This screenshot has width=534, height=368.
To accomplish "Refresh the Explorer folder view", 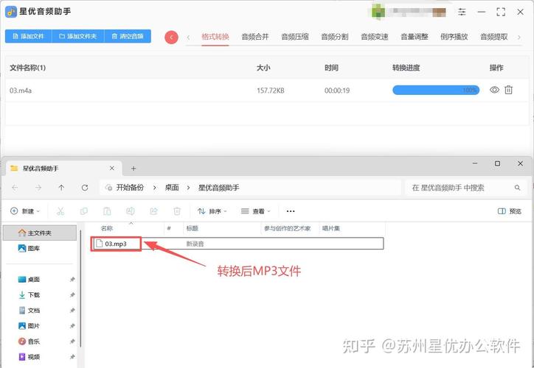I will [85, 188].
